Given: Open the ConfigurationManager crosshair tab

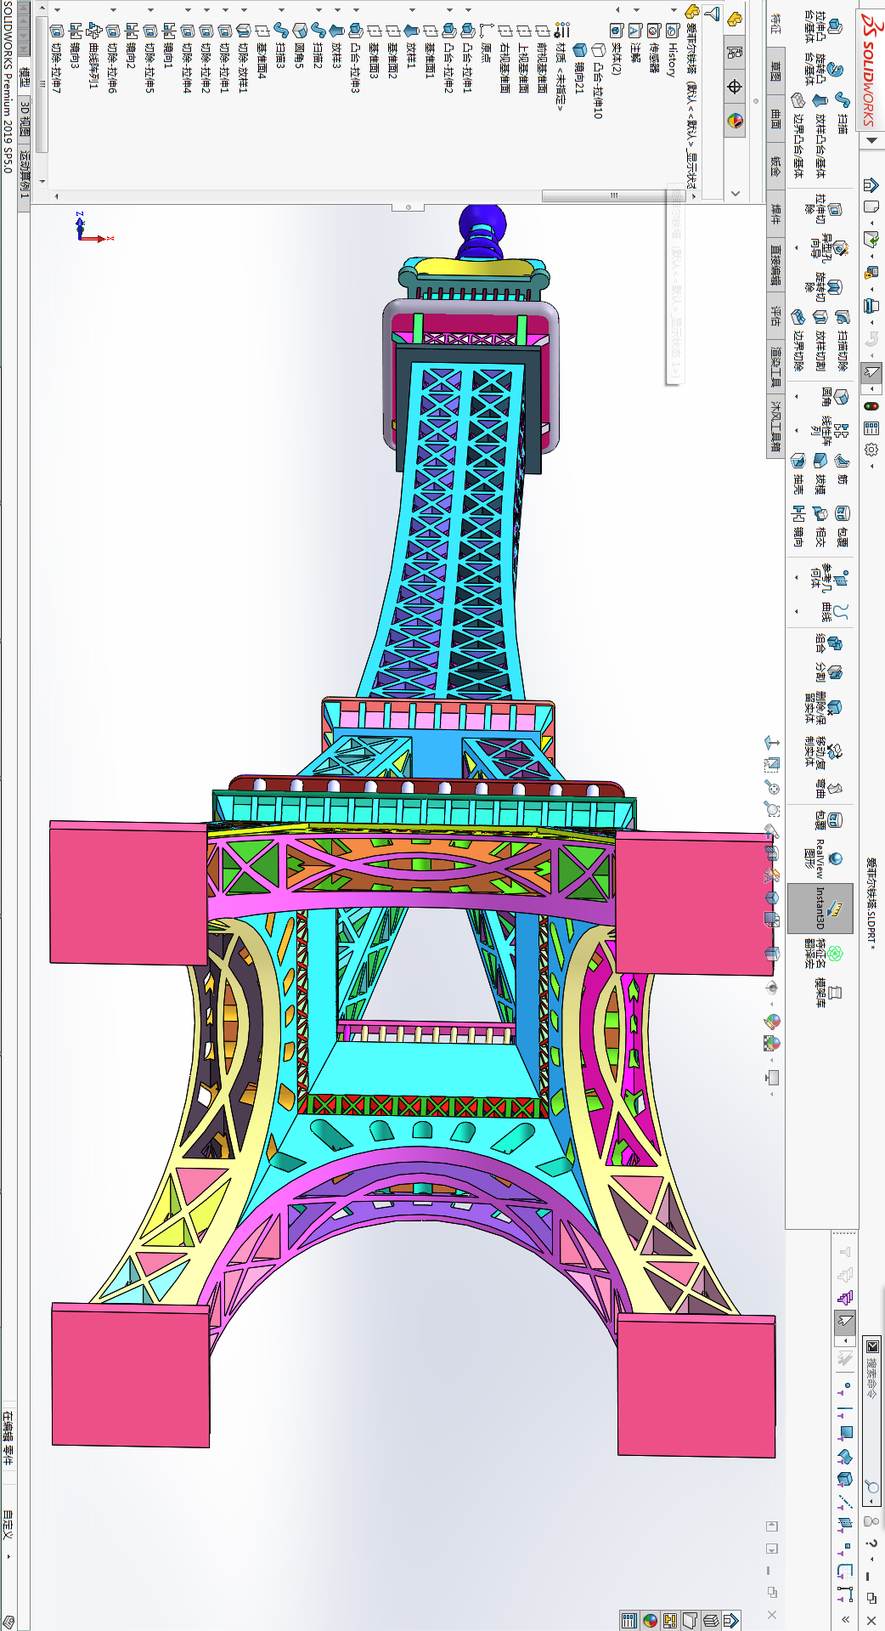Looking at the screenshot, I should 736,87.
